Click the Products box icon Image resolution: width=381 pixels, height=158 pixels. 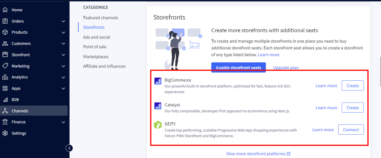click(5, 32)
